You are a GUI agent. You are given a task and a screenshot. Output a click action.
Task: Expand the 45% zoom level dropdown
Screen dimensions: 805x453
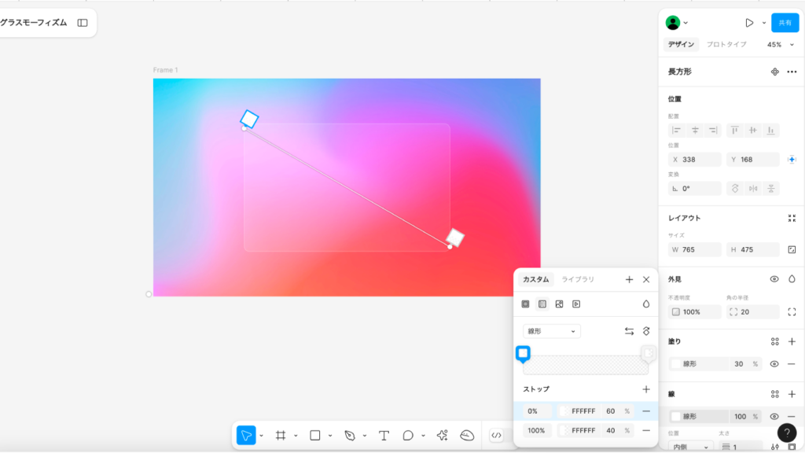coord(781,45)
